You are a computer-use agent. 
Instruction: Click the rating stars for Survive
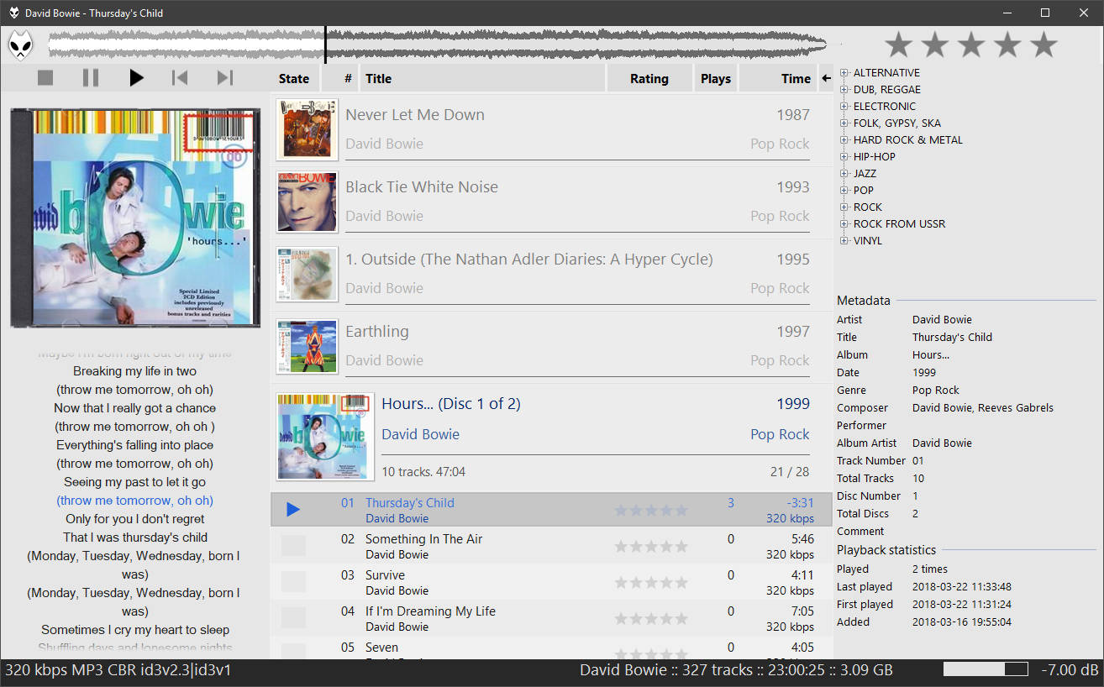[x=651, y=583]
